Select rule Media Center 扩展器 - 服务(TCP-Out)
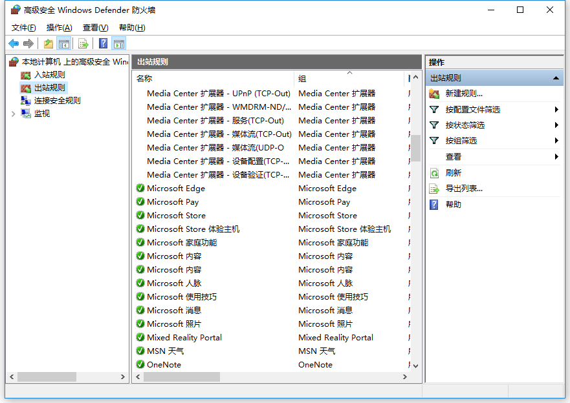 pos(215,120)
